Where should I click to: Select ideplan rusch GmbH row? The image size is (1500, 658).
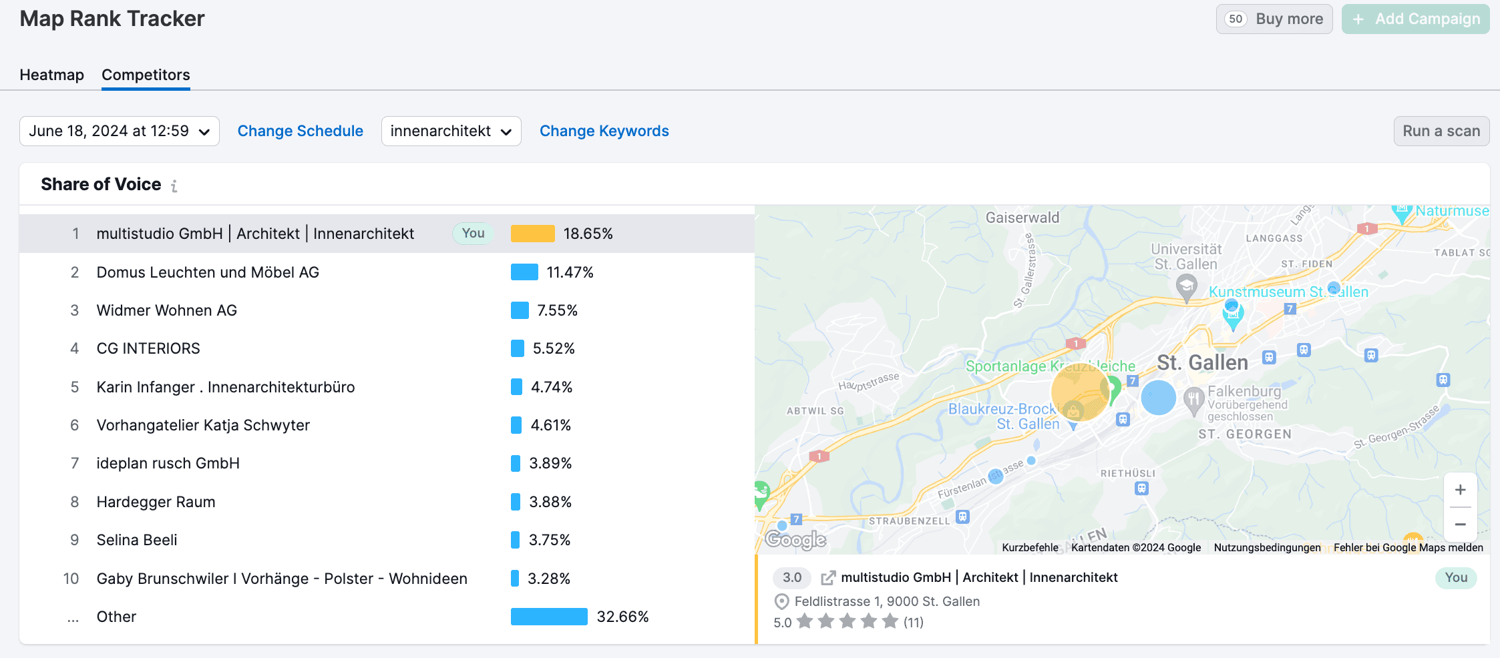(387, 463)
